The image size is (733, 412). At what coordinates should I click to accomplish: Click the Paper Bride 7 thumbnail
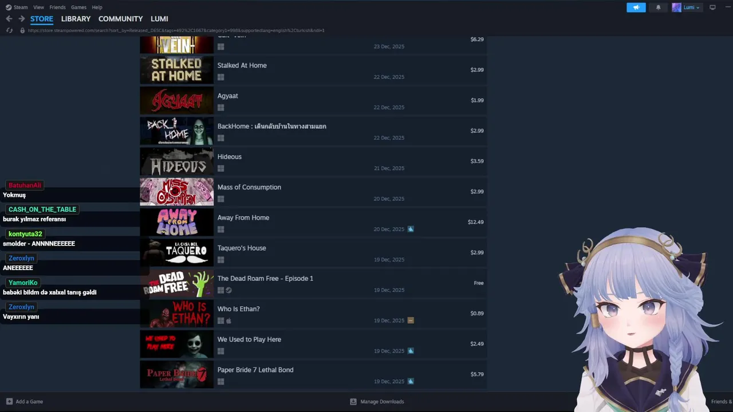pyautogui.click(x=176, y=374)
